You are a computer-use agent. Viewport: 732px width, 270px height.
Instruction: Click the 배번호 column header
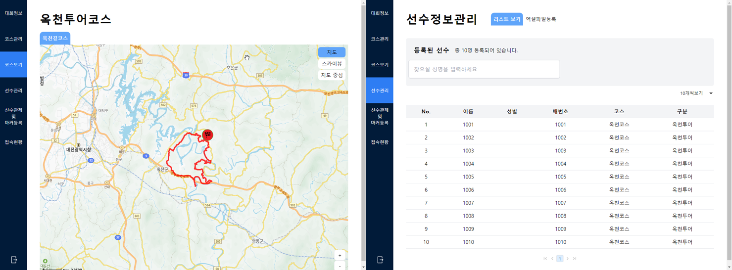[560, 112]
